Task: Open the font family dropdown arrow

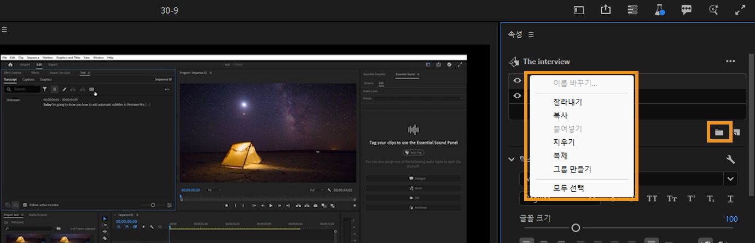Action: click(730, 179)
